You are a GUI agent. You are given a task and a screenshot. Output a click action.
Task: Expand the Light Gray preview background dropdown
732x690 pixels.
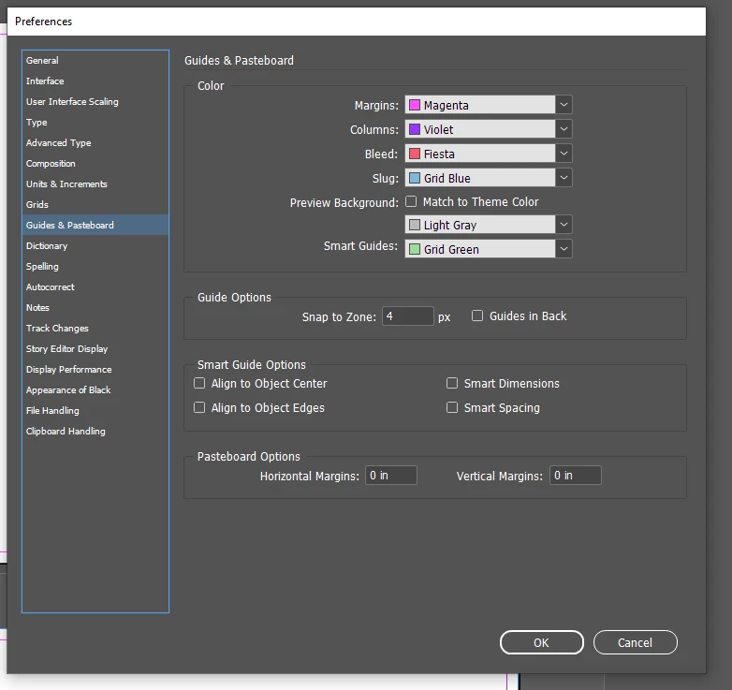click(x=564, y=225)
